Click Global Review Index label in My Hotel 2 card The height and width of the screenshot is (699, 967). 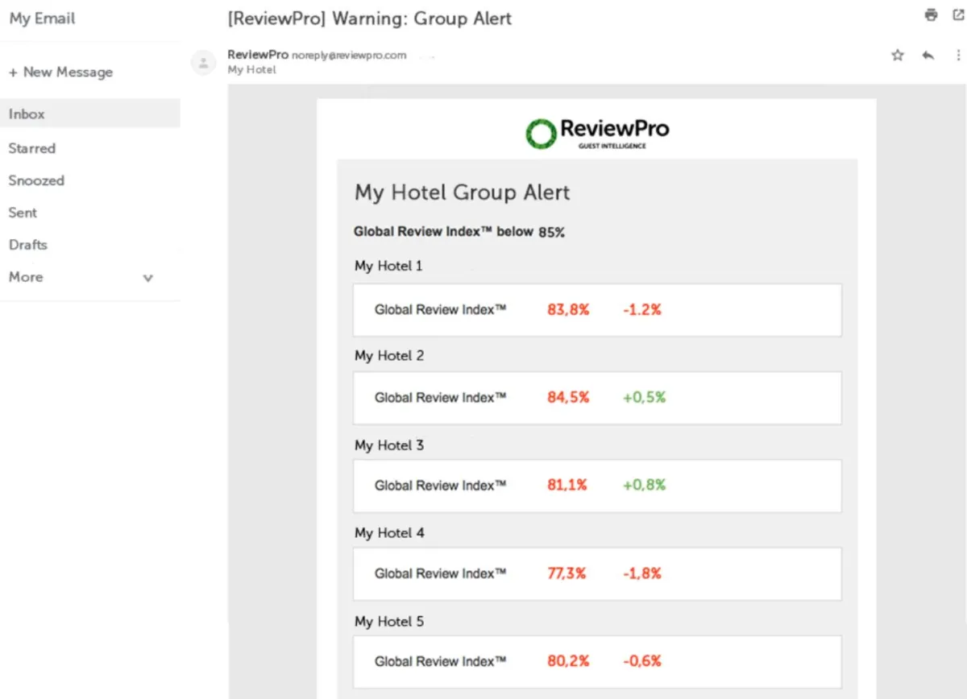tap(441, 397)
